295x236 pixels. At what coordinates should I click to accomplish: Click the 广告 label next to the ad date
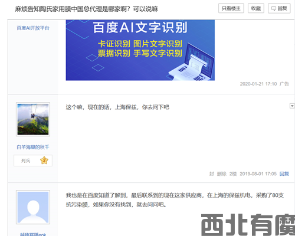click(x=284, y=84)
